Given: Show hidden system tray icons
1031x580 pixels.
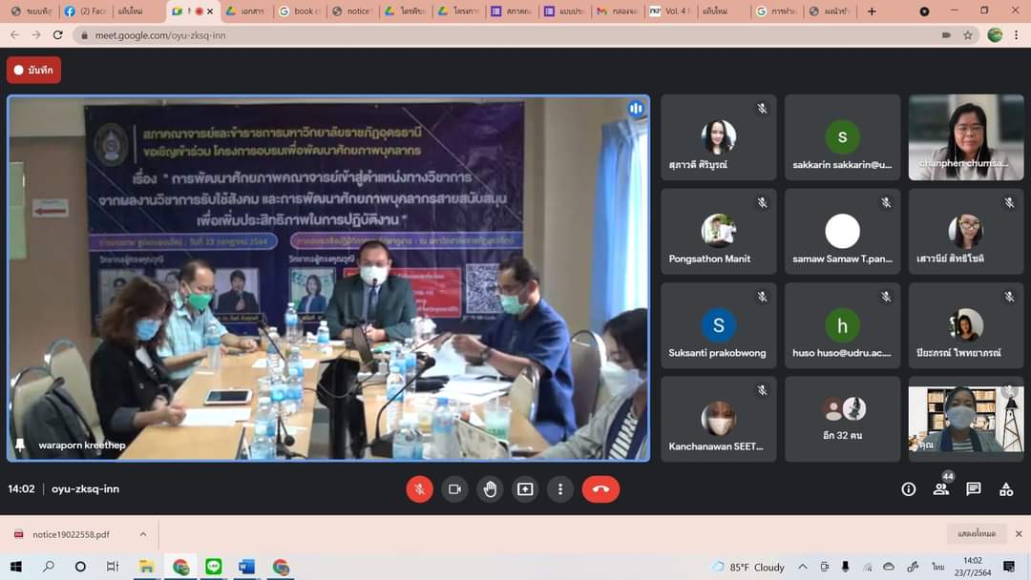Looking at the screenshot, I should pyautogui.click(x=802, y=567).
